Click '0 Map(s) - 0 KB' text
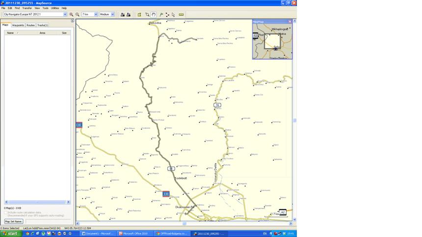 point(13,208)
